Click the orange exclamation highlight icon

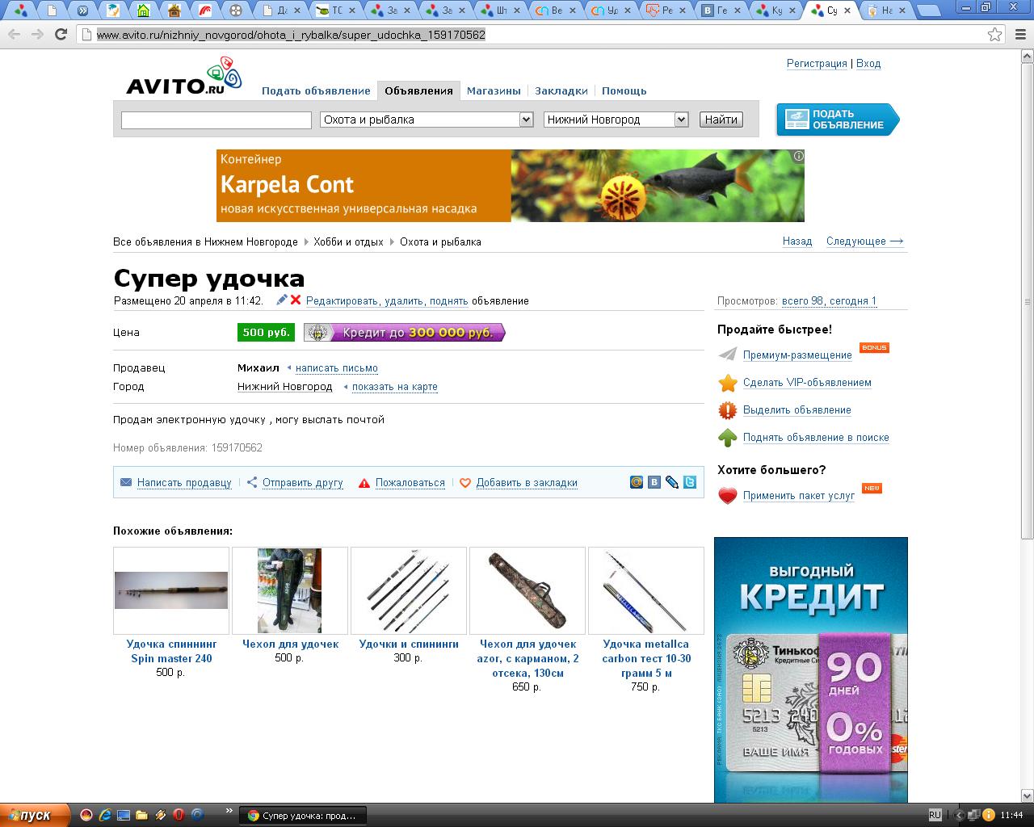pos(728,410)
